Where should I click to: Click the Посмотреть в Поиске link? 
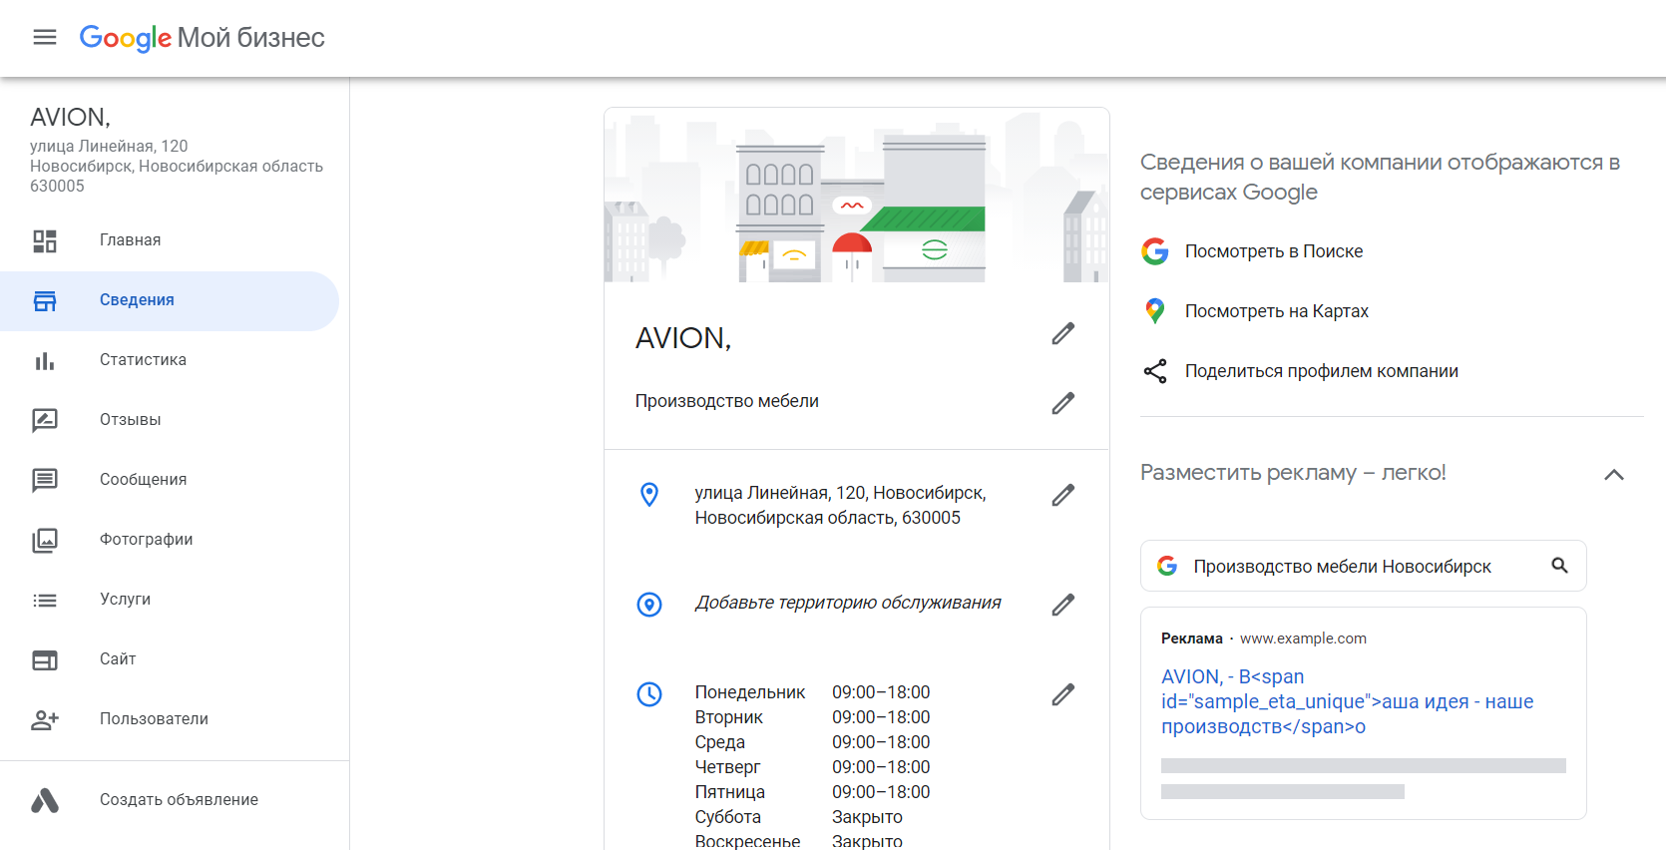point(1274,251)
